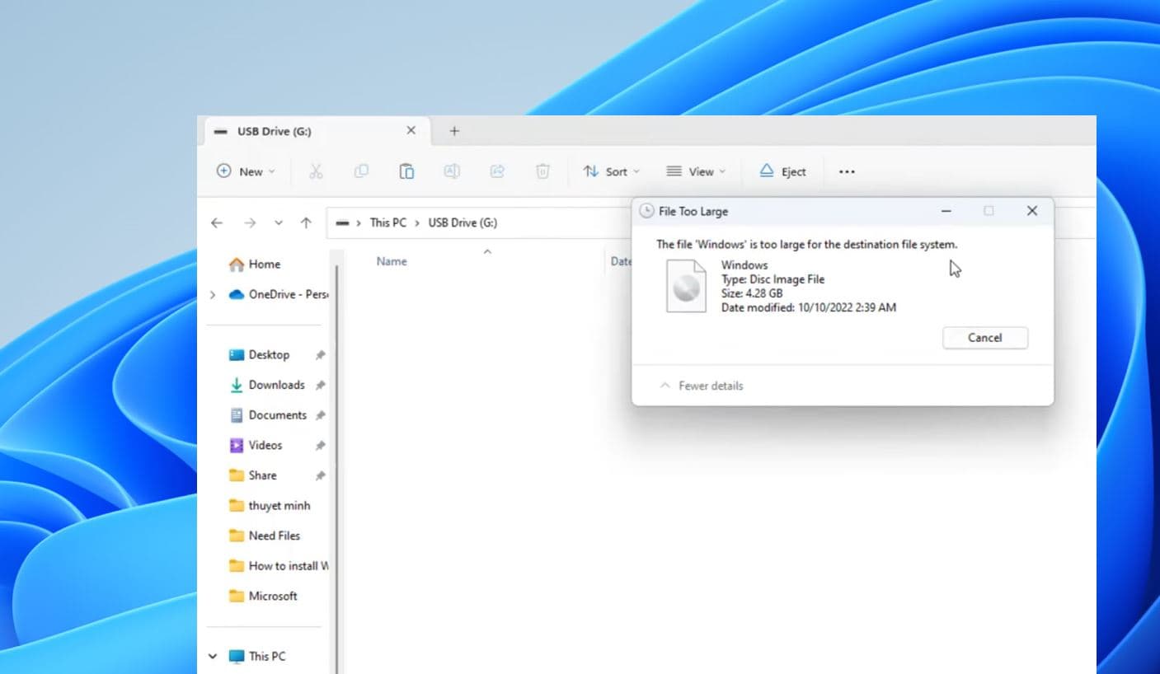Go up one folder level arrow
The height and width of the screenshot is (674, 1160).
(306, 222)
